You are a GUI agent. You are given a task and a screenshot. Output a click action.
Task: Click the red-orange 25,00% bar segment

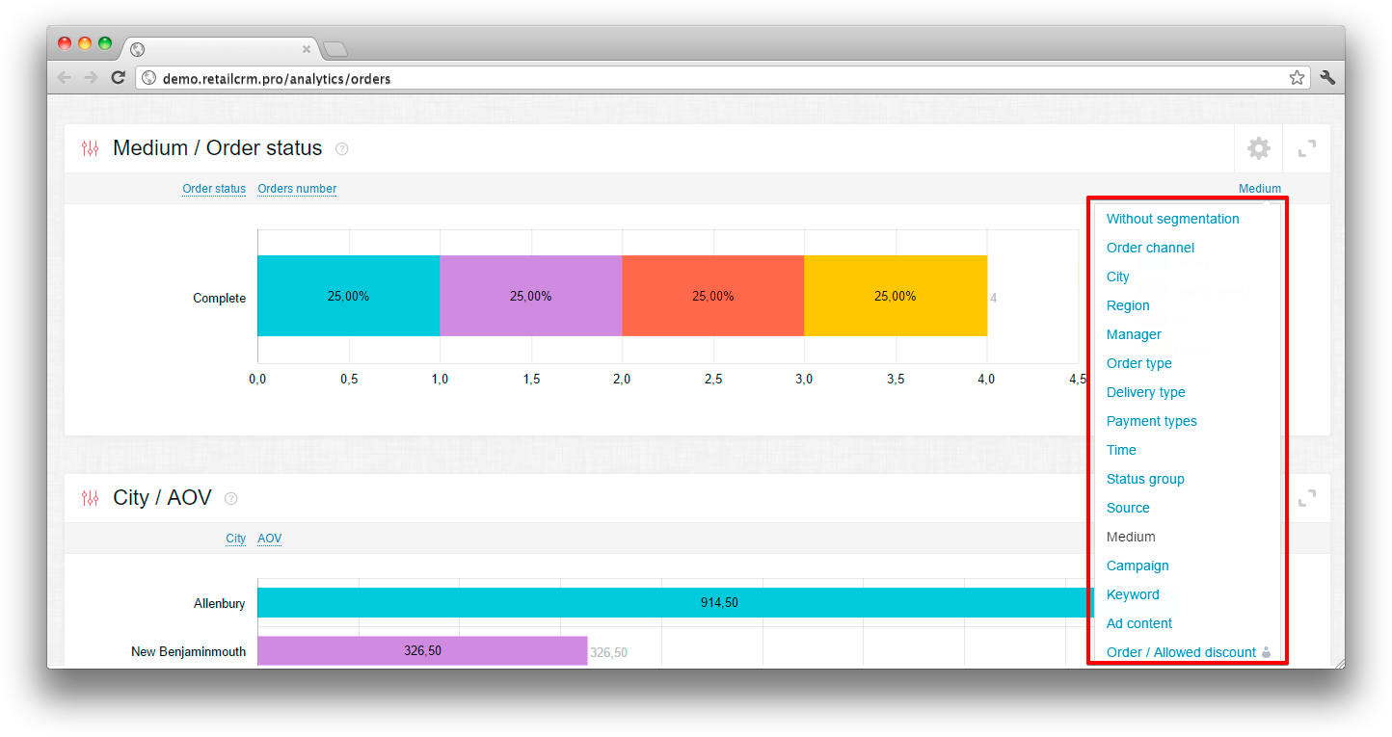pyautogui.click(x=712, y=296)
